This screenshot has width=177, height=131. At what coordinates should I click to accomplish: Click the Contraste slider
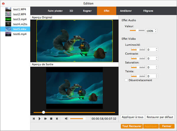138,59
